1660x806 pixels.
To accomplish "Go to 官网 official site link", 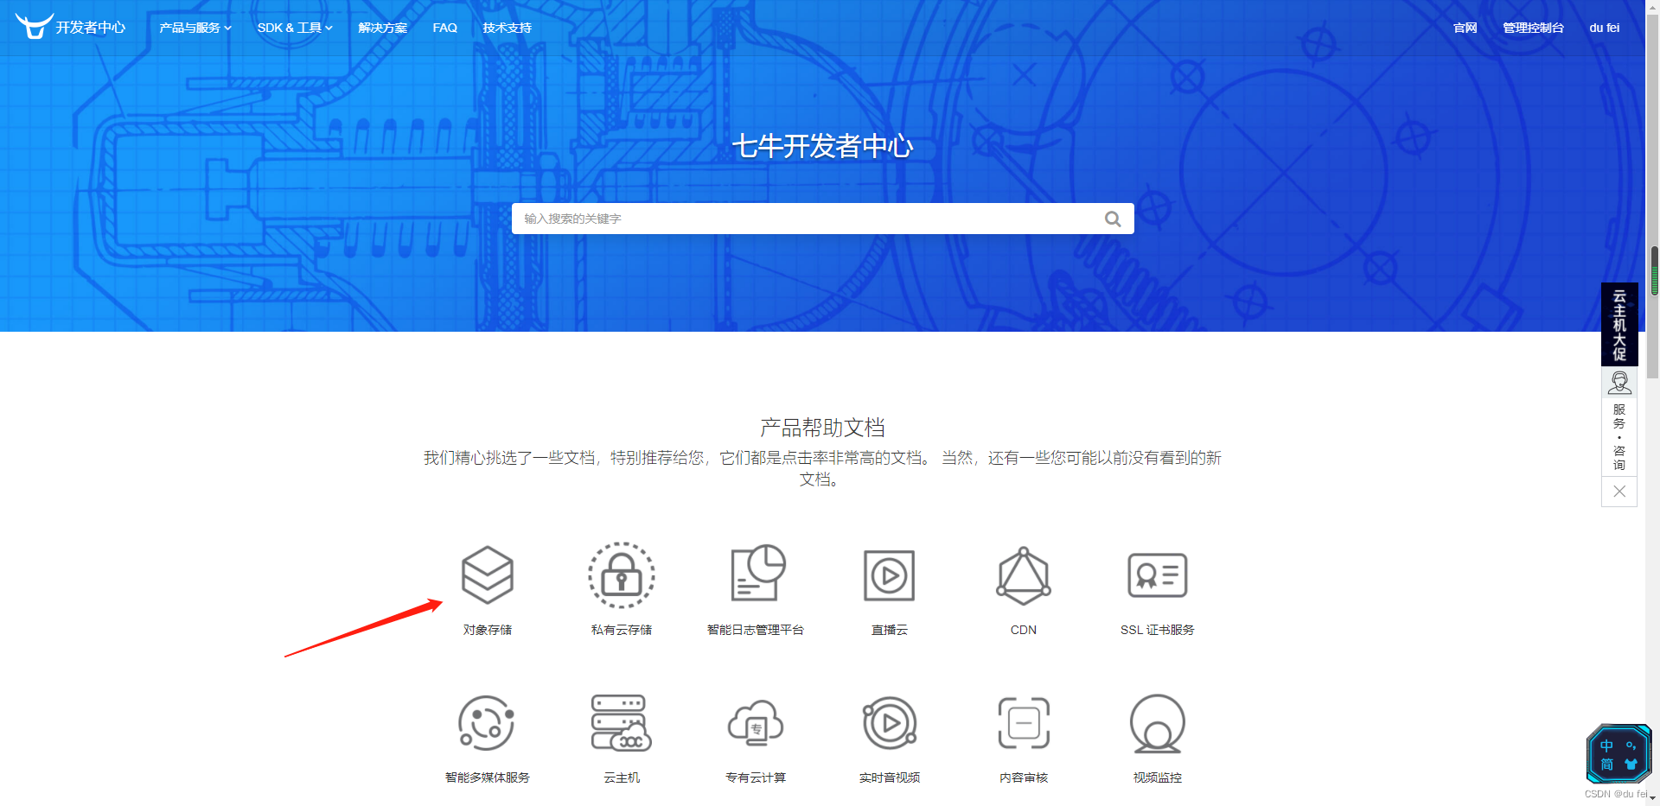I will tap(1465, 28).
